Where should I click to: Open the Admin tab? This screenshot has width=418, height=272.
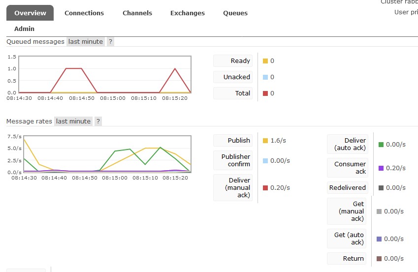point(24,29)
